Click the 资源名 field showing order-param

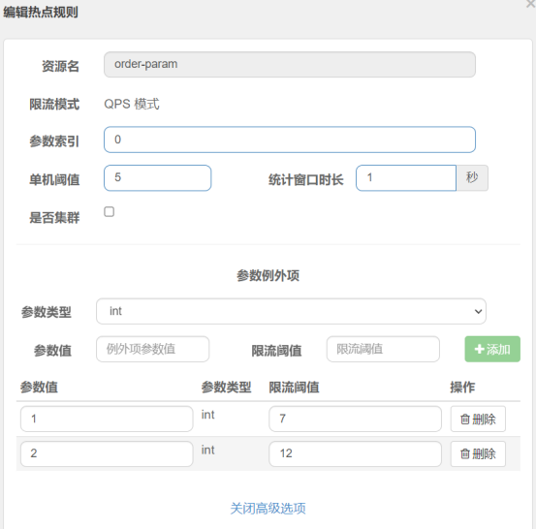click(x=290, y=65)
